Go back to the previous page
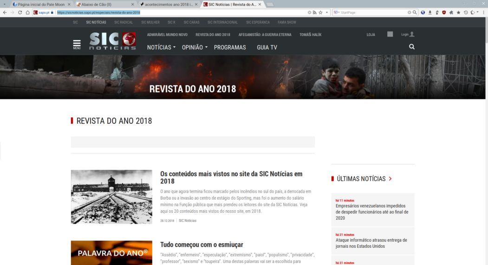 click(x=4, y=13)
